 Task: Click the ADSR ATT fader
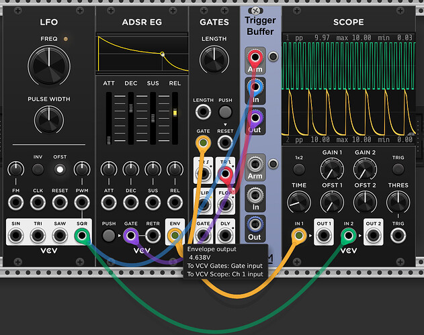click(x=109, y=118)
